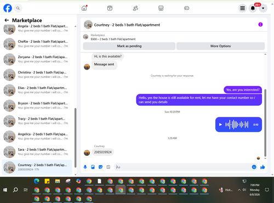274x203 pixels.
Task: Select the highlighted Courtney conversation
Action: (37, 167)
